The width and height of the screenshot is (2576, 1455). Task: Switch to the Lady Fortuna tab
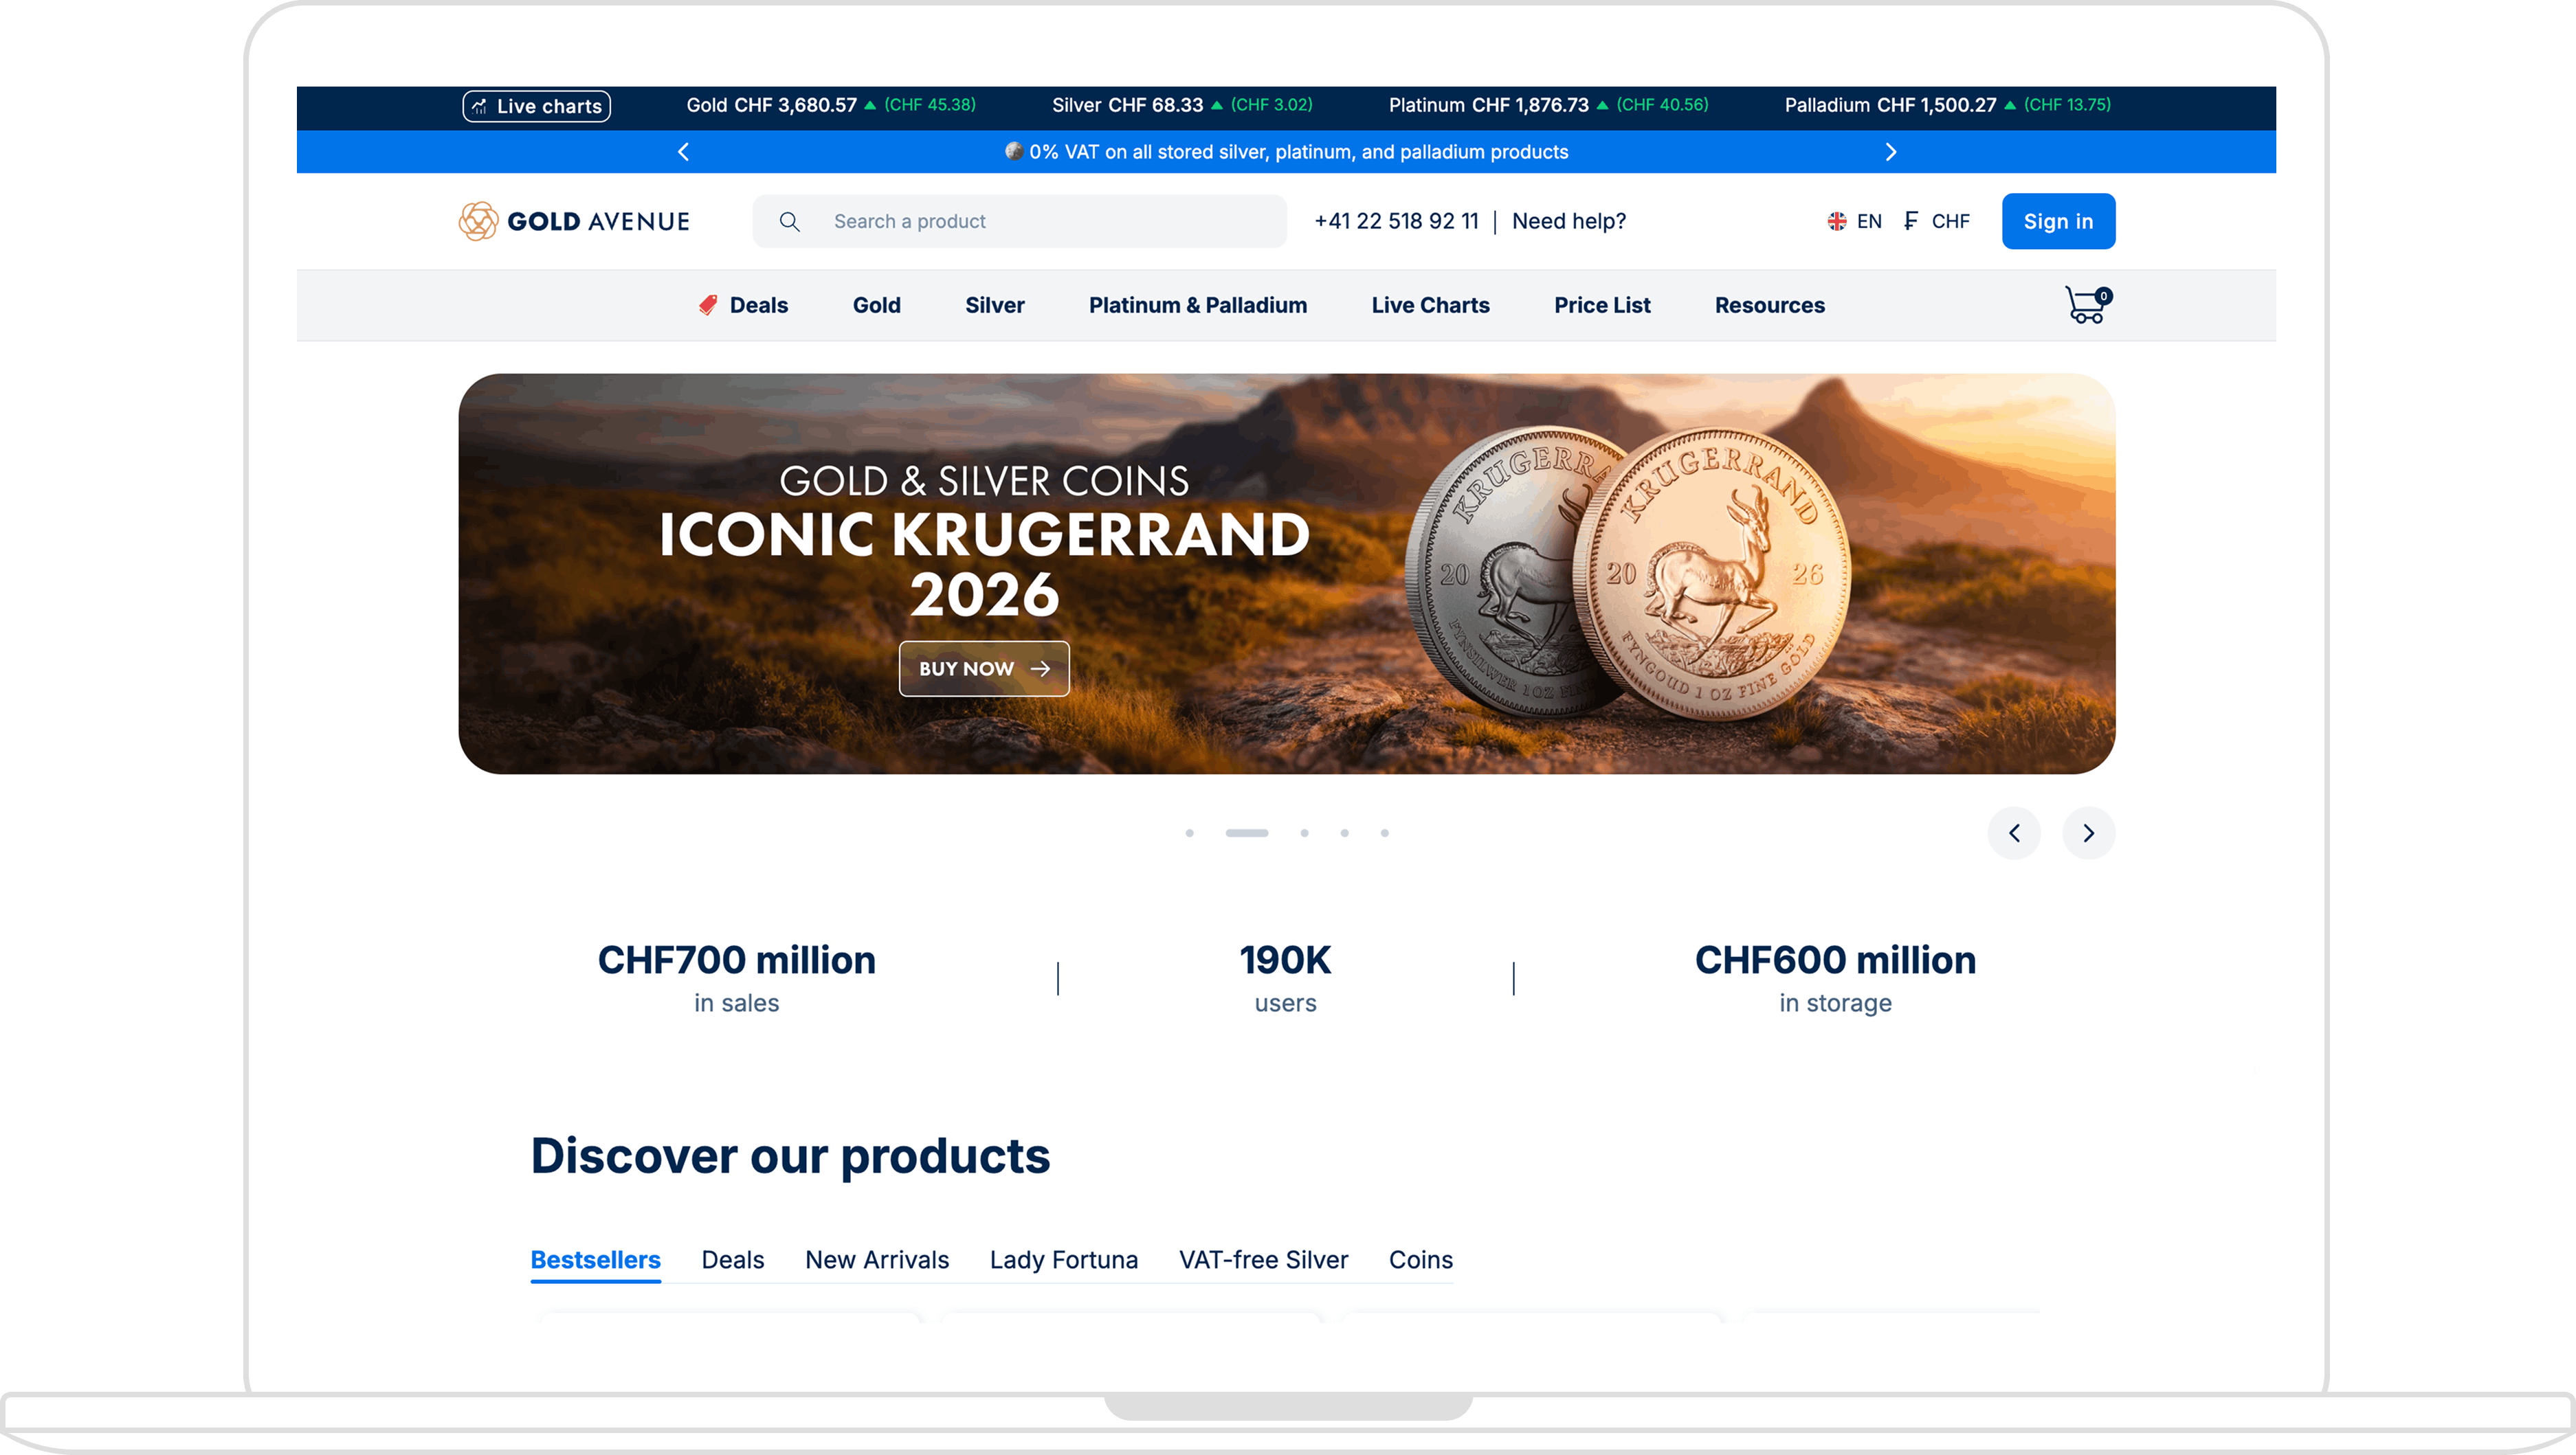click(x=1063, y=1259)
